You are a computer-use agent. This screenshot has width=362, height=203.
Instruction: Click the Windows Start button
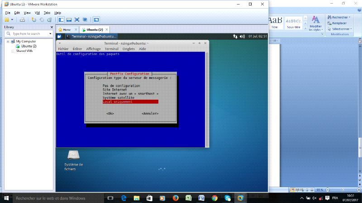[x=6, y=198]
